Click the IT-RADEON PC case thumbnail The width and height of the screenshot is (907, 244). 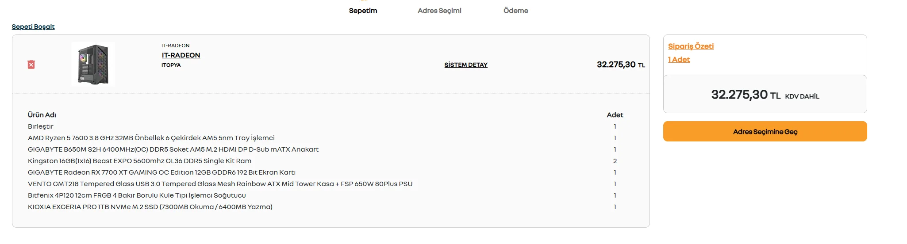[93, 64]
